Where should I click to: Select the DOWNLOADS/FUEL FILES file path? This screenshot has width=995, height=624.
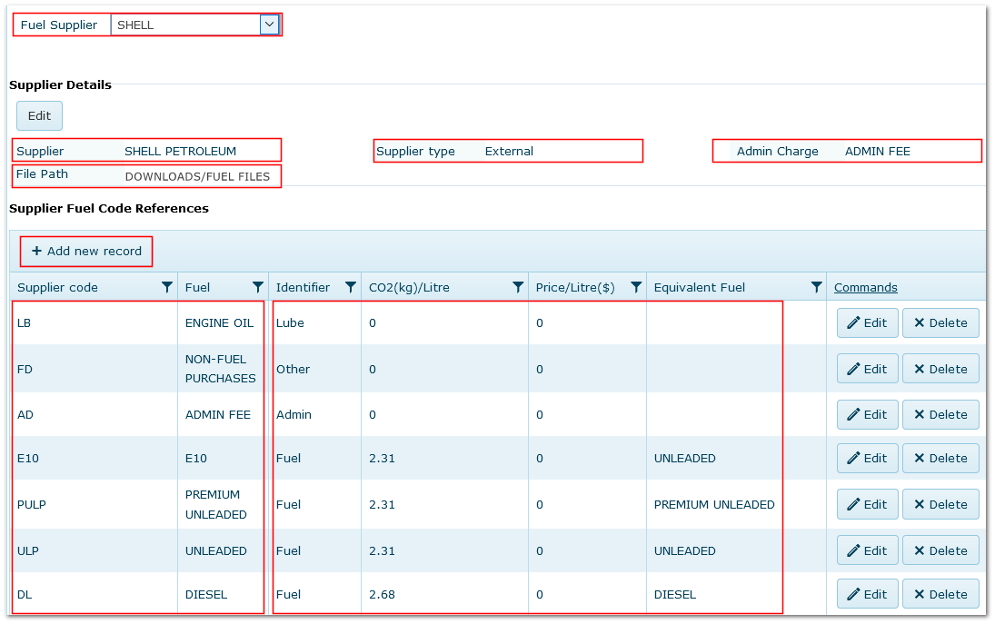click(197, 176)
